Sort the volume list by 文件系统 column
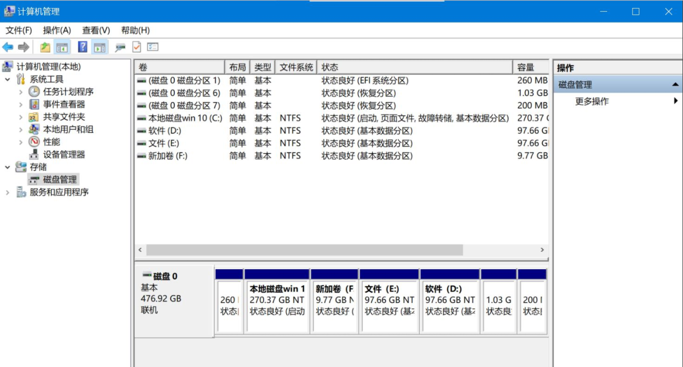This screenshot has width=683, height=367. [295, 67]
